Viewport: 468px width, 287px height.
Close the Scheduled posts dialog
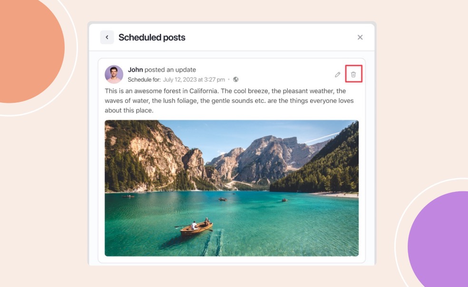(360, 37)
